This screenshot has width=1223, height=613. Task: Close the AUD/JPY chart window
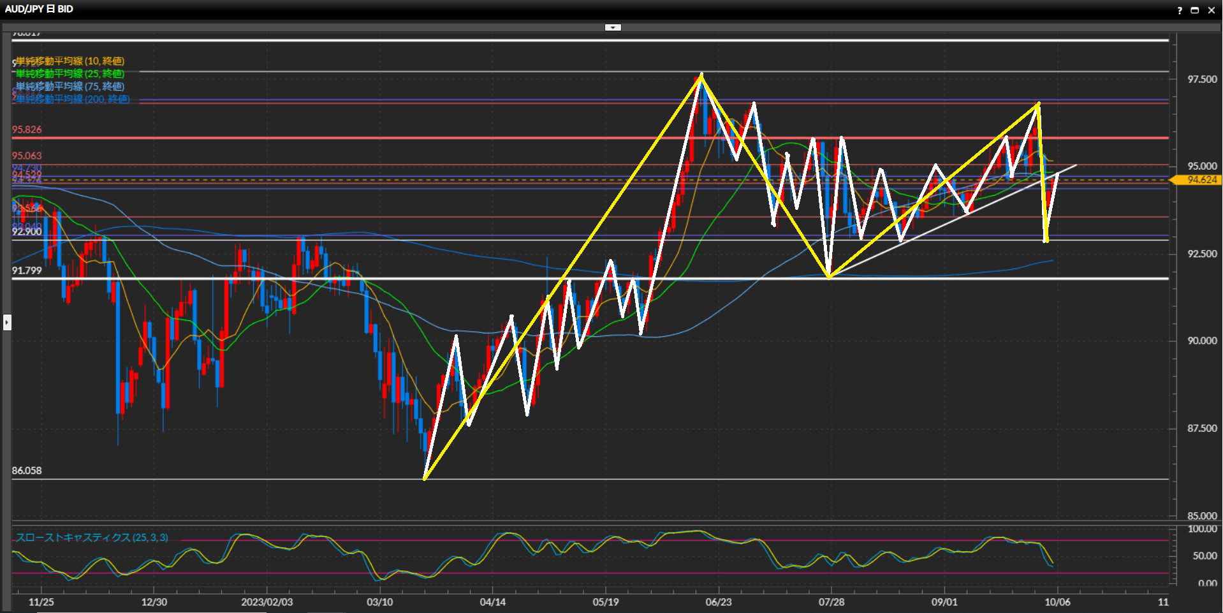pyautogui.click(x=1211, y=10)
